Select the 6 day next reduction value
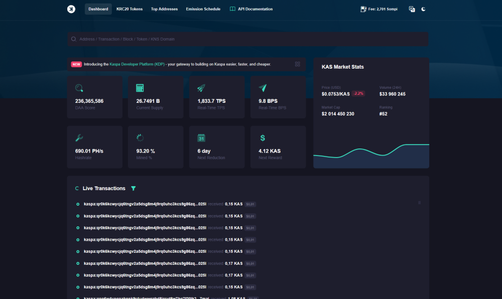The image size is (502, 299). (x=204, y=151)
